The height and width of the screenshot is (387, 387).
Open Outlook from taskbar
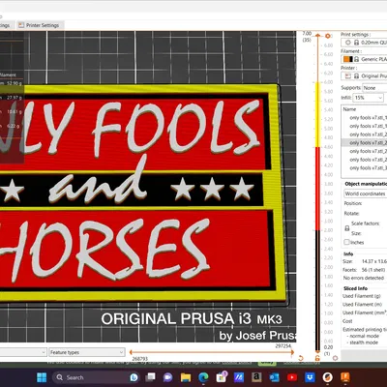tap(274, 377)
